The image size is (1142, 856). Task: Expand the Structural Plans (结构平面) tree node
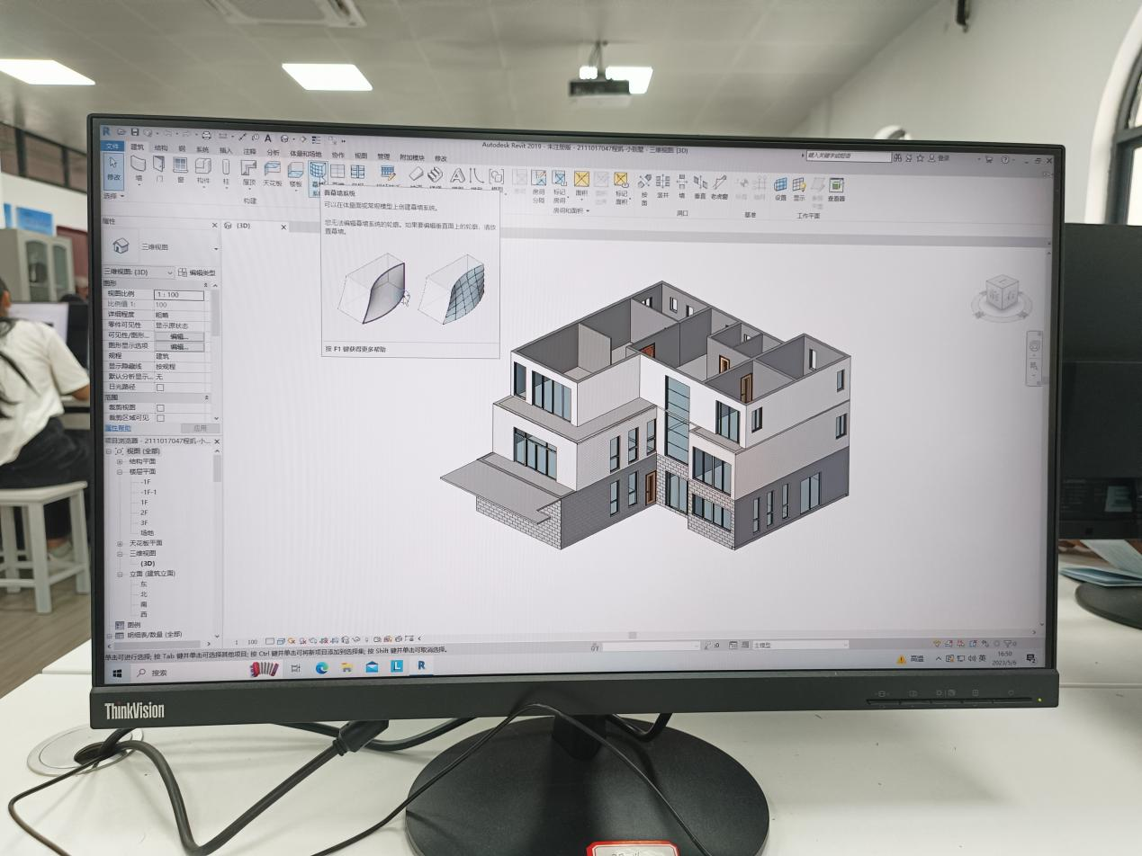pyautogui.click(x=121, y=461)
